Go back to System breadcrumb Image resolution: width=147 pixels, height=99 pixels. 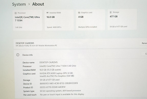tap(19, 4)
